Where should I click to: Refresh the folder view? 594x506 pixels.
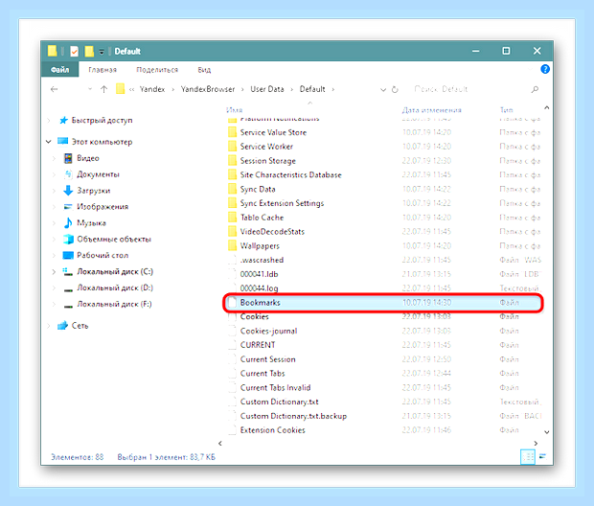pos(395,89)
